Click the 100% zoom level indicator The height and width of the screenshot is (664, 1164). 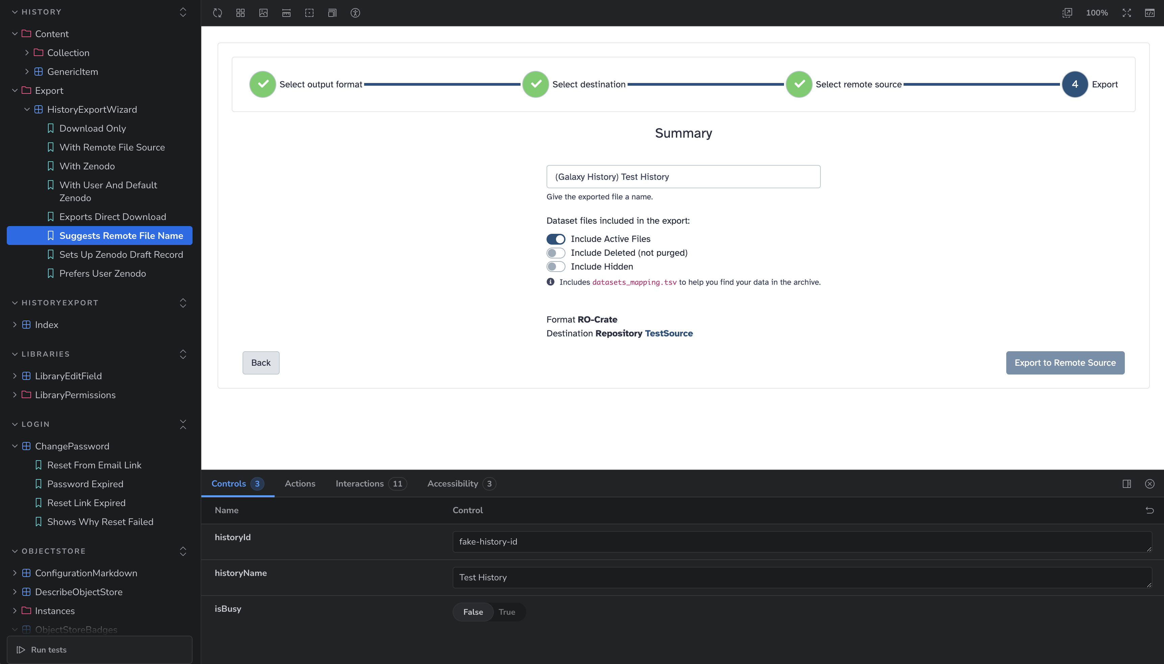[x=1097, y=13]
